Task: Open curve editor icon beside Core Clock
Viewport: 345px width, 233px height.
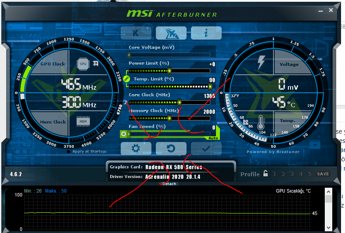Action: [x=126, y=102]
